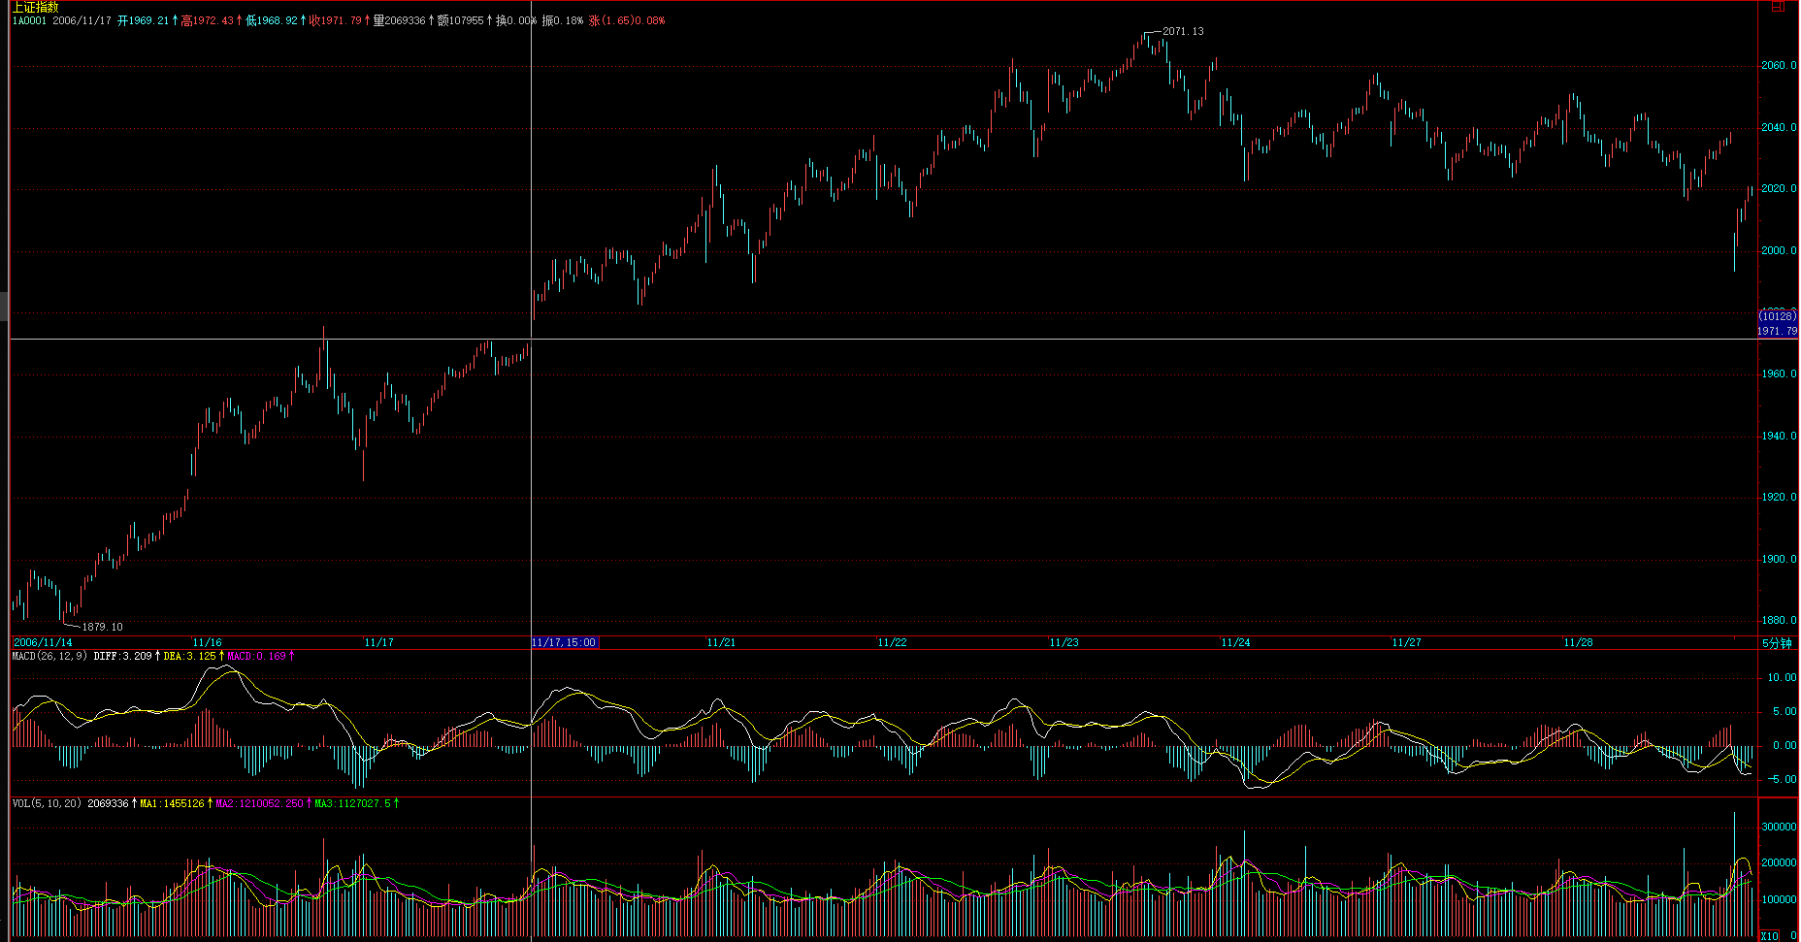Click the 1A0001 stock code
Image resolution: width=1801 pixels, height=942 pixels.
click(29, 20)
